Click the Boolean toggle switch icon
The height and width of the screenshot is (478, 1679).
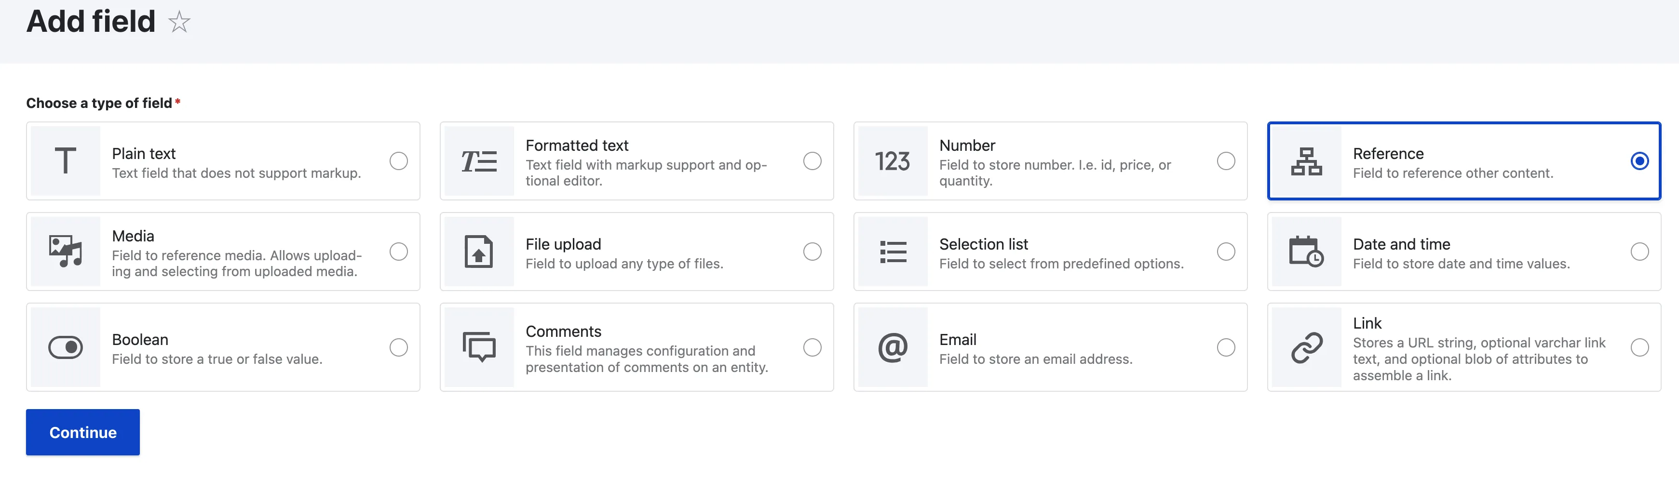[x=65, y=347]
